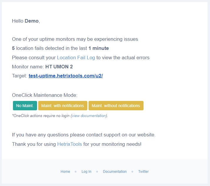Select the green No Maint. button
Image resolution: width=210 pixels, height=186 pixels.
click(x=25, y=106)
